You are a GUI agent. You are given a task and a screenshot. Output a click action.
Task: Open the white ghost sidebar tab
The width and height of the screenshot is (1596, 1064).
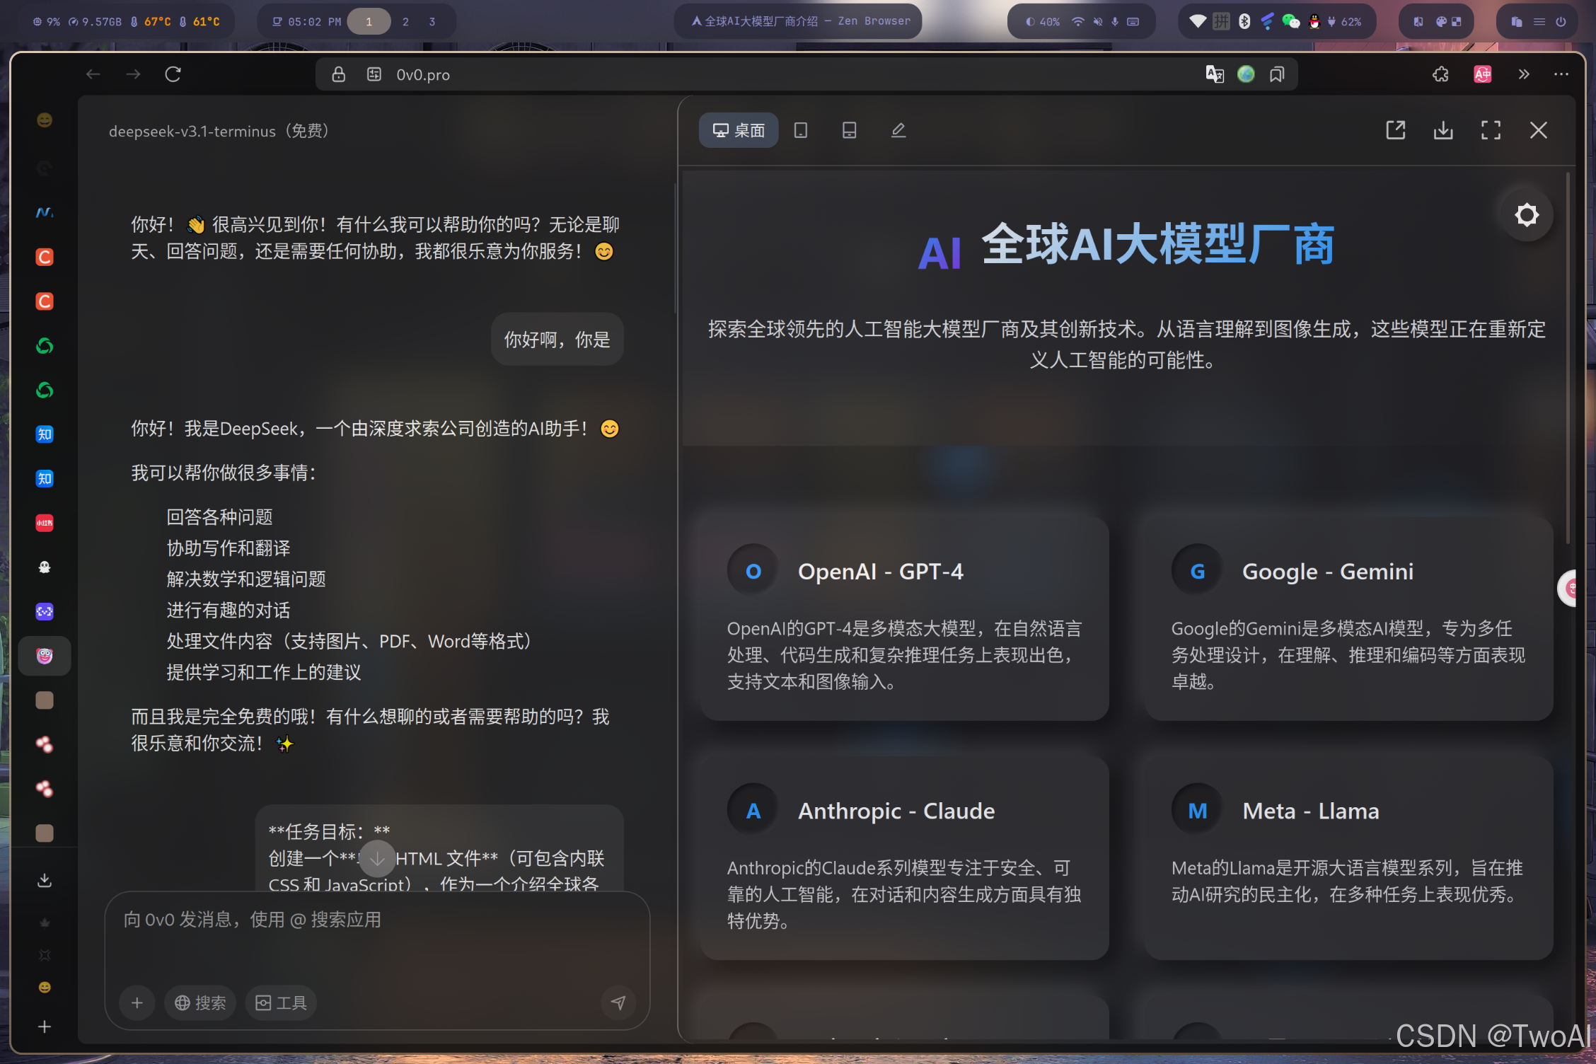[45, 567]
